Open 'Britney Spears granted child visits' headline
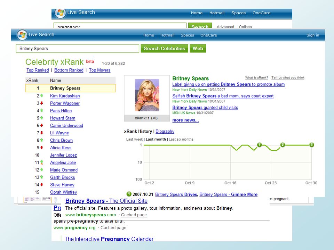 [x=205, y=108]
